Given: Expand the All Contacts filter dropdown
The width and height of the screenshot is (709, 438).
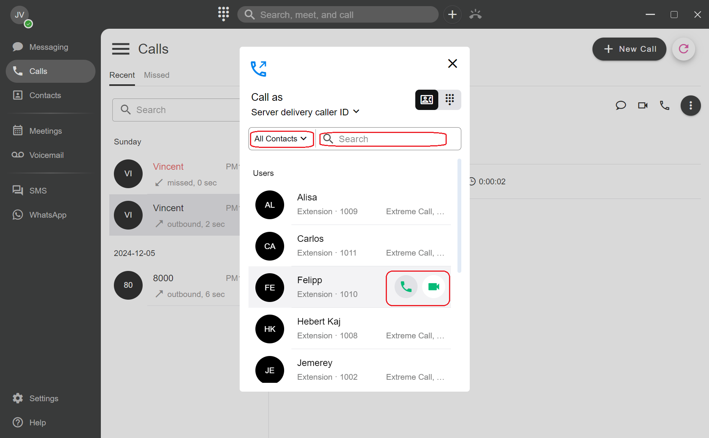Looking at the screenshot, I should pos(281,139).
